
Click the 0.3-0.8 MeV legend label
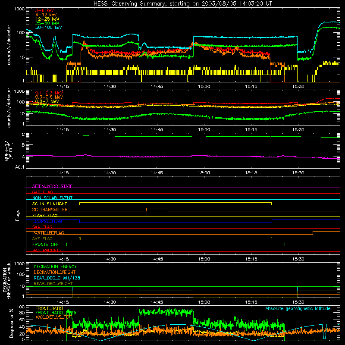pos(49,97)
